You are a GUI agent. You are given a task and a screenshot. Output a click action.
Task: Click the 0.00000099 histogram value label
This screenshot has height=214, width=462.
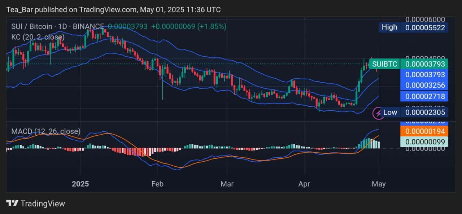[x=425, y=141]
